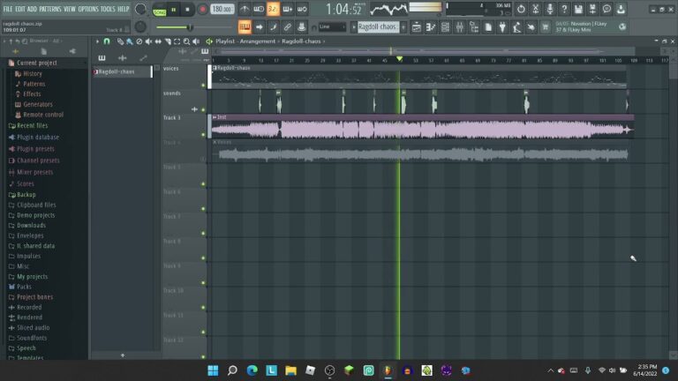The height and width of the screenshot is (381, 678).
Task: Select the playlist slice tool
Action: [x=168, y=41]
